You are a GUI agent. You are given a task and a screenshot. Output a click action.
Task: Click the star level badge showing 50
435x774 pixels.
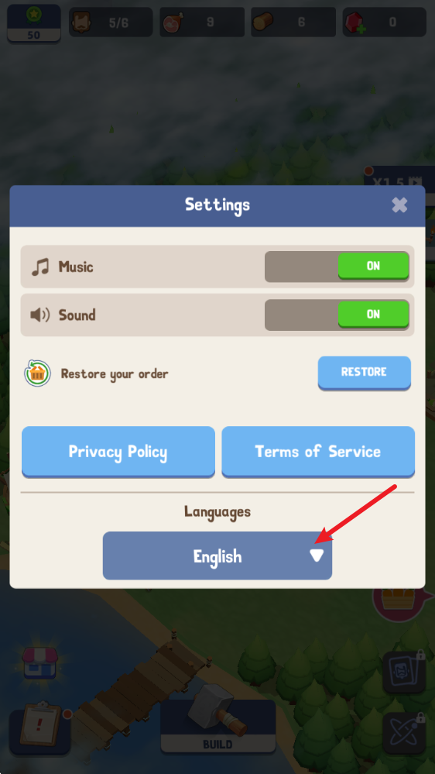[x=34, y=22]
